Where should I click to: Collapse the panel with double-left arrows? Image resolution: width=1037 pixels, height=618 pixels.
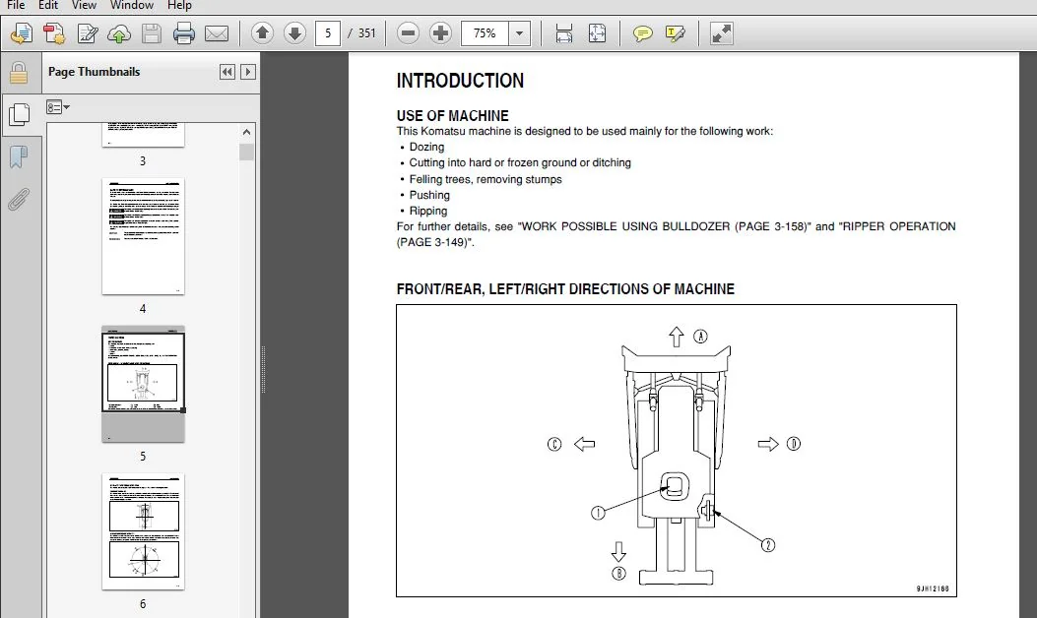click(x=227, y=72)
